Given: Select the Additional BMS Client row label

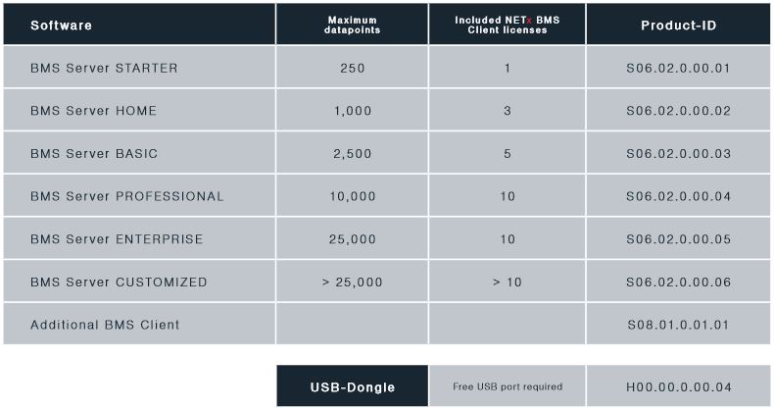Looking at the screenshot, I should (x=105, y=325).
